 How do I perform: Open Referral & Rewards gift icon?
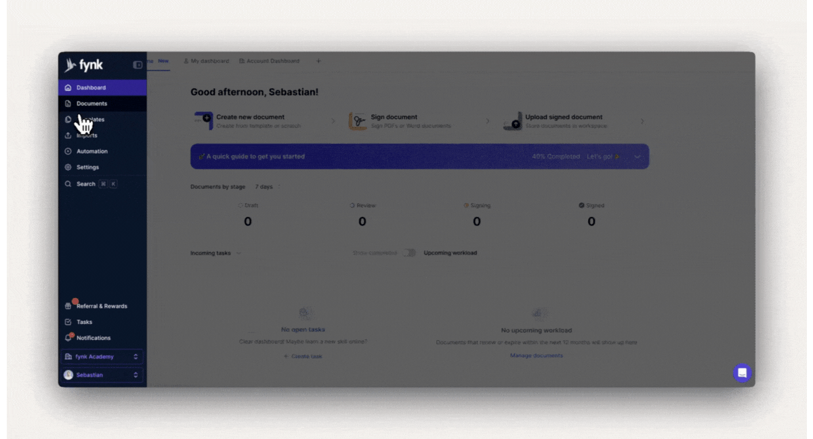coord(68,306)
